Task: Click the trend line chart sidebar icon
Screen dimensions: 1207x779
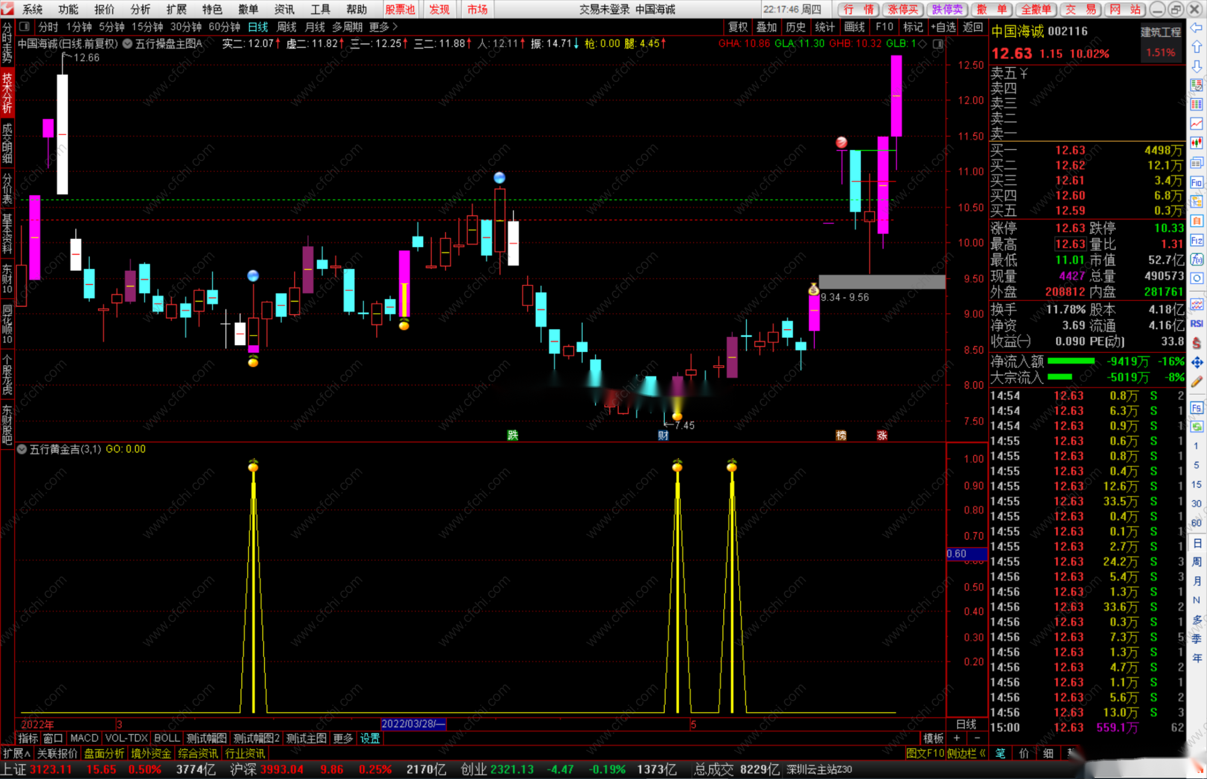Action: pyautogui.click(x=1196, y=124)
